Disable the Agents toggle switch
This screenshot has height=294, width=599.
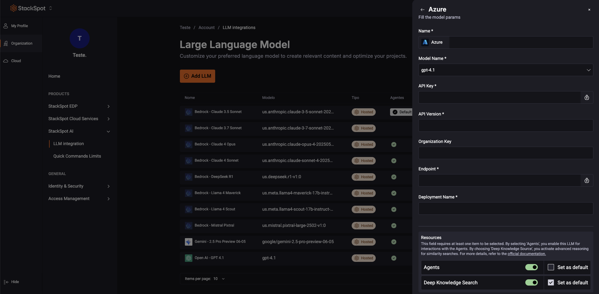531,267
